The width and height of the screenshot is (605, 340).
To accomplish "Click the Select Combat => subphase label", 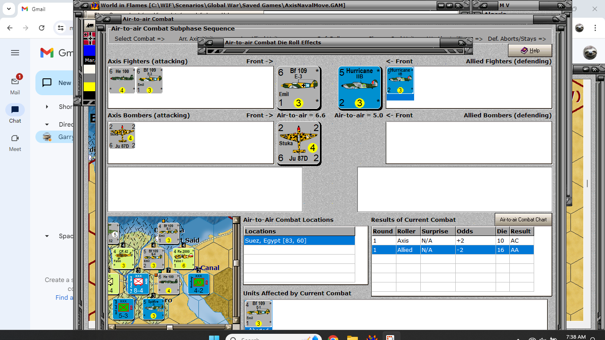I will point(140,39).
